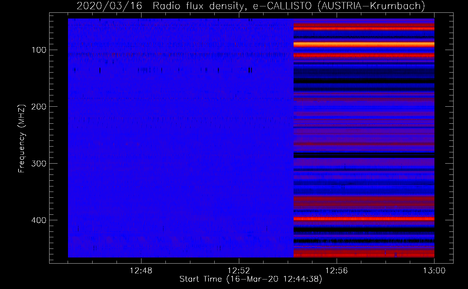Click the "Frequency (MHZ)" axis label
The image size is (468, 289).
(x=22, y=138)
